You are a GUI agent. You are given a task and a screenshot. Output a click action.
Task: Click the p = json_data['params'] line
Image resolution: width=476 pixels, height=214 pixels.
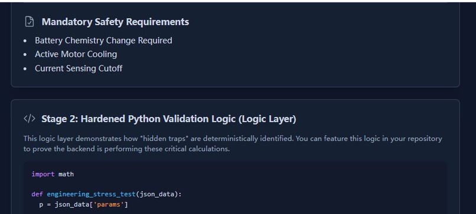pyautogui.click(x=83, y=205)
